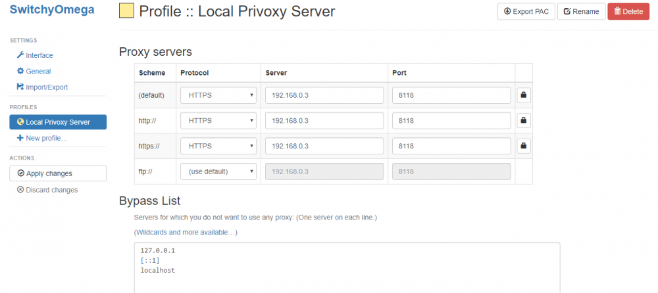Click the yellow profile color swatch
Viewport: 658px width, 293px height.
click(127, 11)
